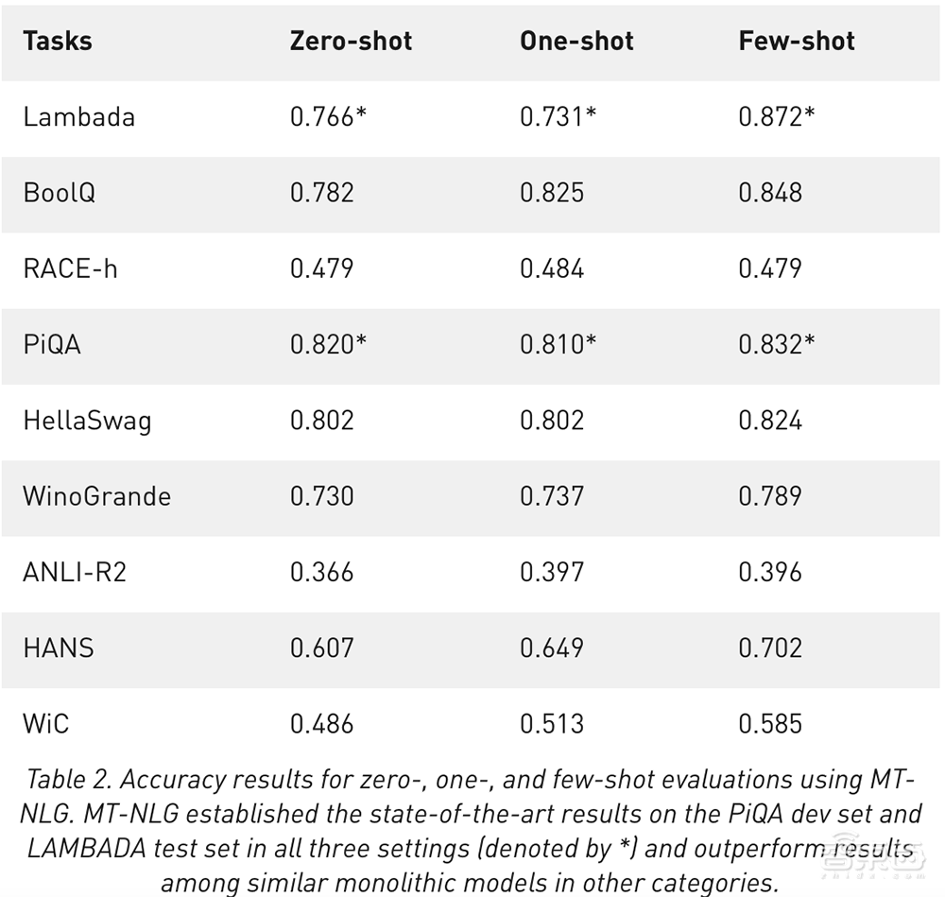This screenshot has width=945, height=897.
Task: Click Lambada few-shot value 0.872*
Action: coord(777,117)
